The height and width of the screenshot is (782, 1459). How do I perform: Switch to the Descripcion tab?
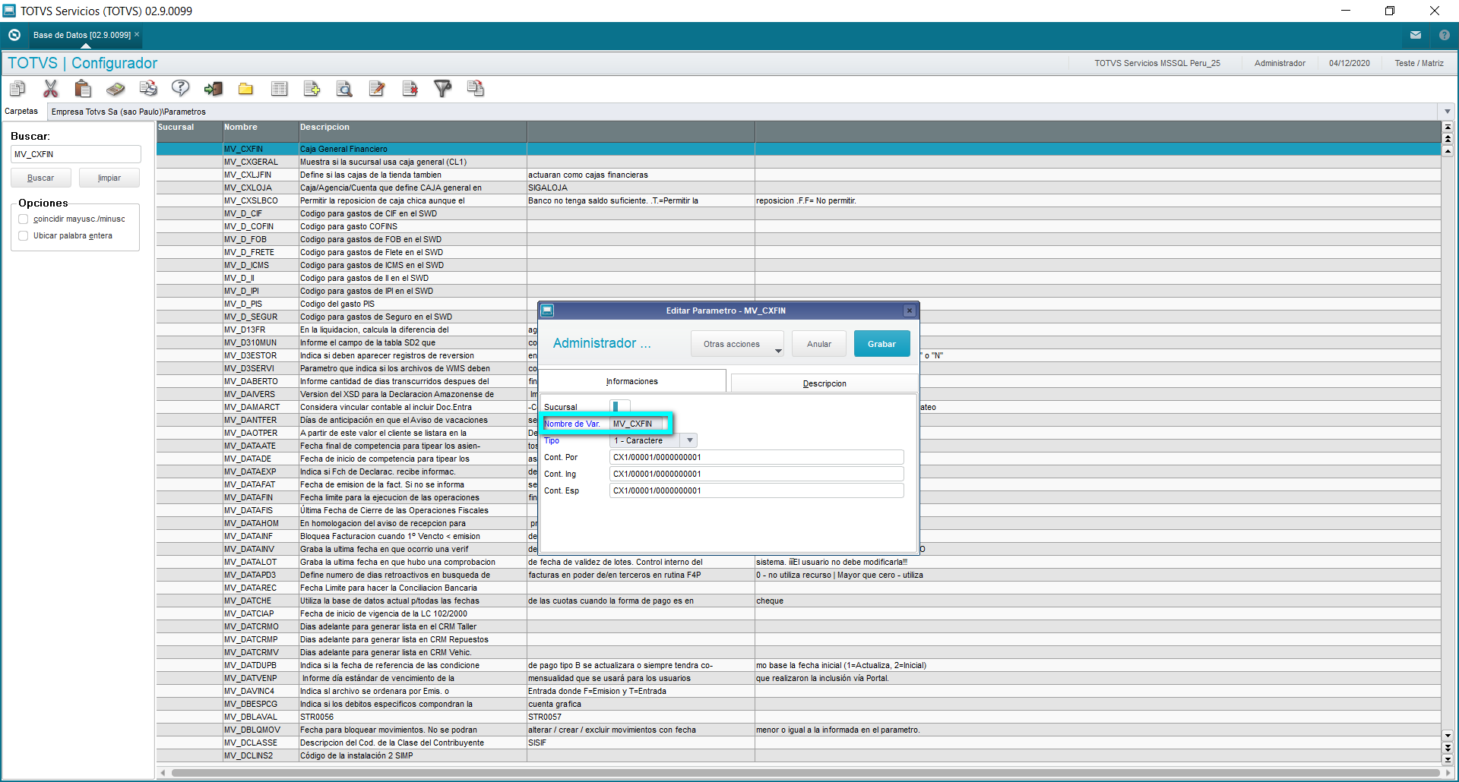824,383
